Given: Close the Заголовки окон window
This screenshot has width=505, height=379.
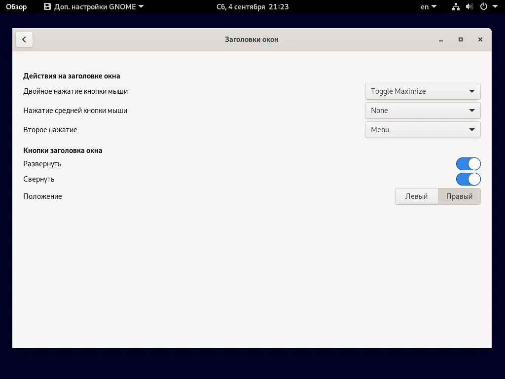Looking at the screenshot, I should [480, 39].
